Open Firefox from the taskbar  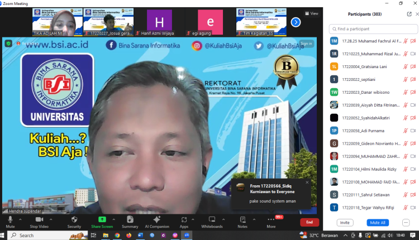129,235
